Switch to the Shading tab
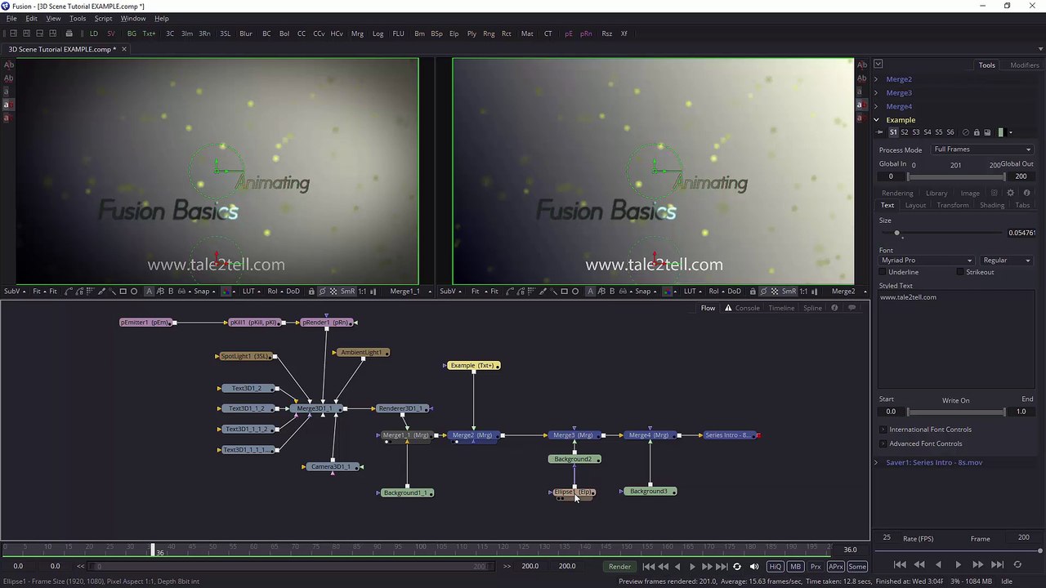 pyautogui.click(x=992, y=205)
